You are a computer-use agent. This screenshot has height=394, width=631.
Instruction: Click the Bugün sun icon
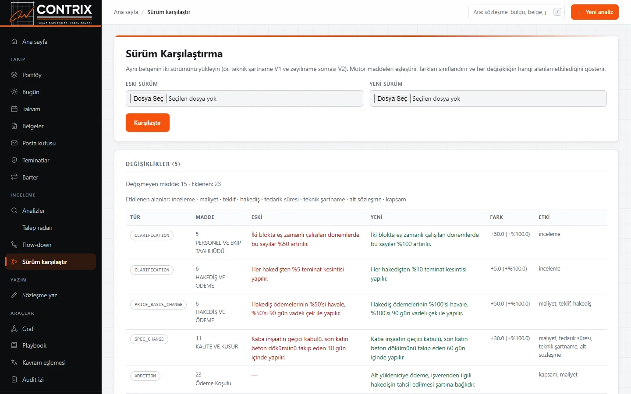(x=14, y=92)
